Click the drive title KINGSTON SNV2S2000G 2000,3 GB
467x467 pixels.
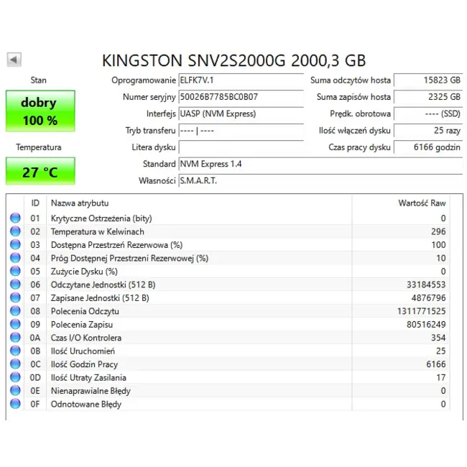(233, 60)
